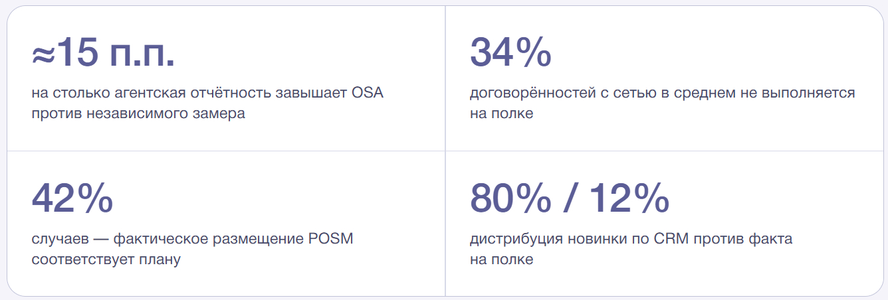The width and height of the screenshot is (888, 300).
Task: Click the word OSA in the description
Action: click(x=368, y=93)
